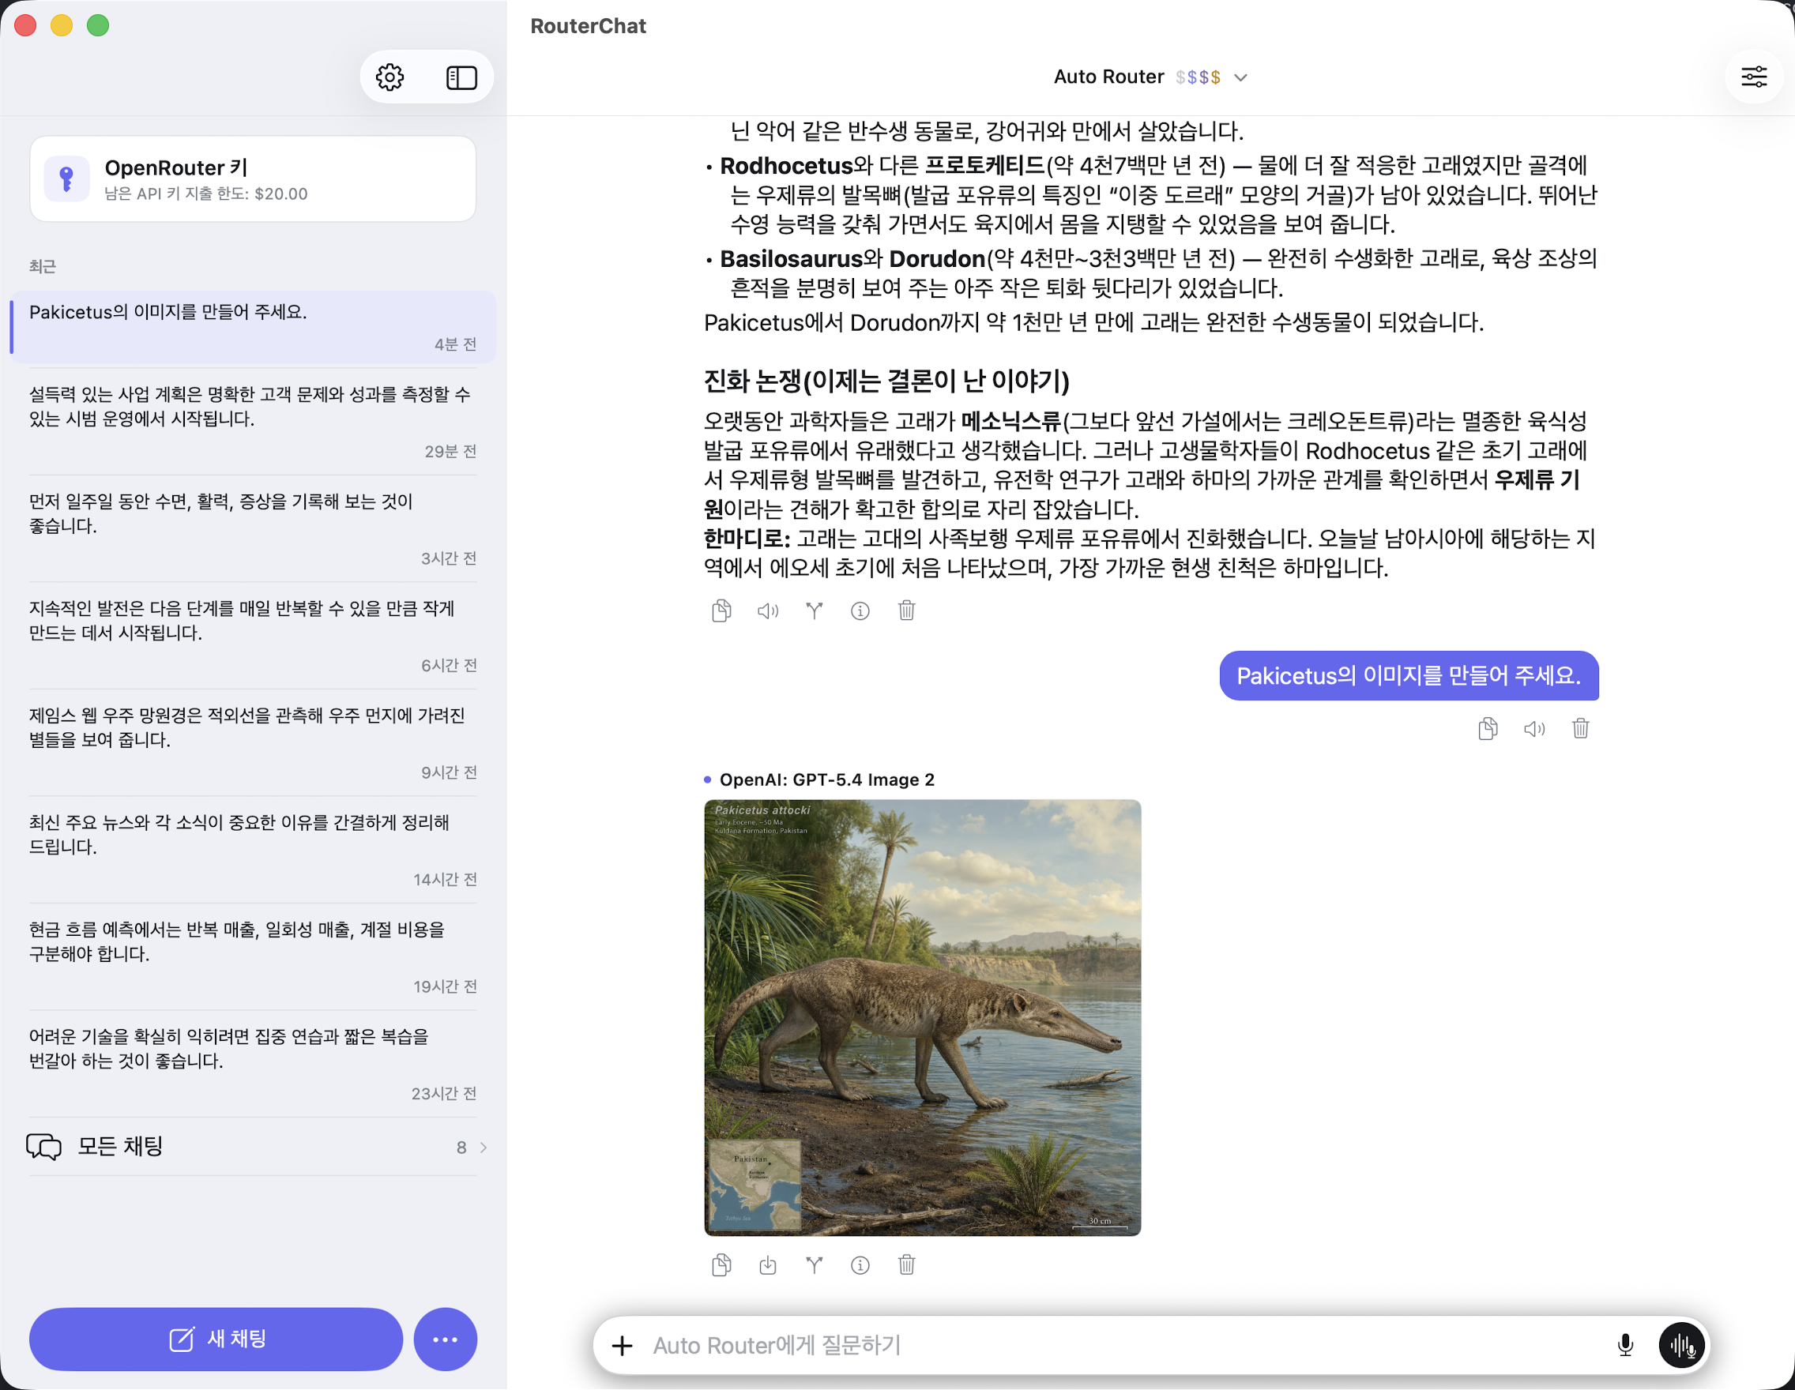
Task: Open chat '어려운 기술을 확실히 익히려면'
Action: point(253,1063)
